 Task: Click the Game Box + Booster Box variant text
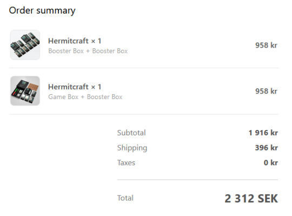point(85,97)
